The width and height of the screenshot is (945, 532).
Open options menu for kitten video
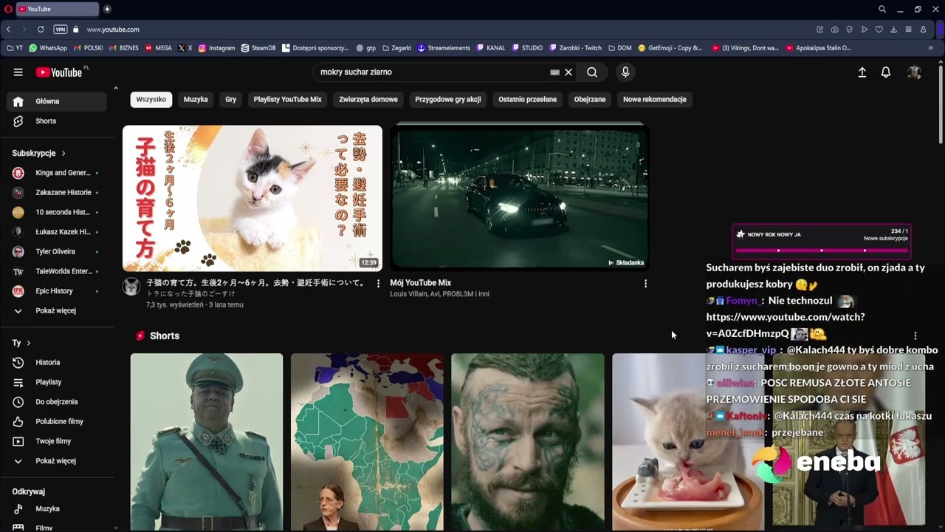[x=378, y=284]
